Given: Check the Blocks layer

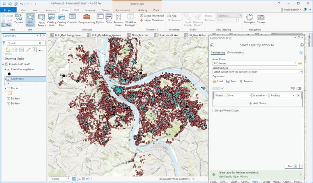Looking at the screenshot, I should pyautogui.click(x=8, y=88).
